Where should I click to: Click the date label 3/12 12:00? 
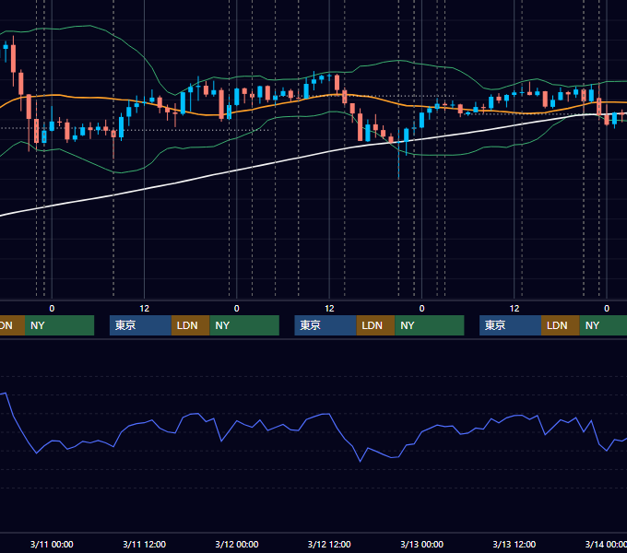click(329, 544)
